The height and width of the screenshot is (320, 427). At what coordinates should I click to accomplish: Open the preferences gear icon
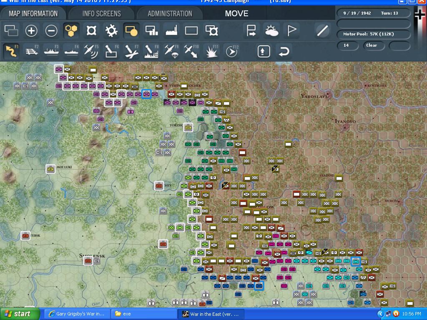pos(111,30)
